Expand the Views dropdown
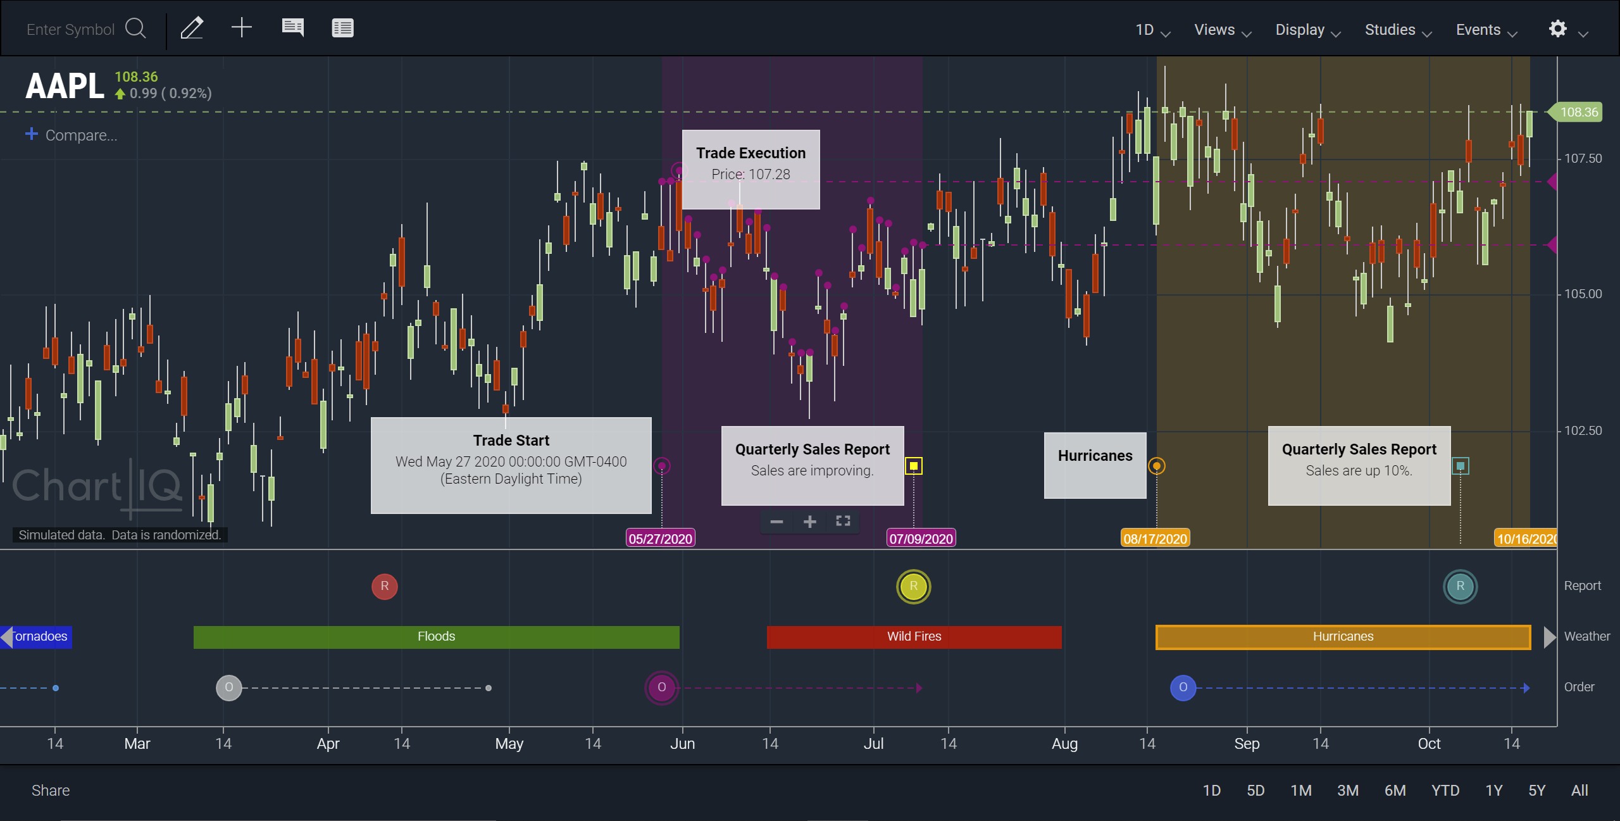Screen dimensions: 1620x821 pyautogui.click(x=1223, y=30)
